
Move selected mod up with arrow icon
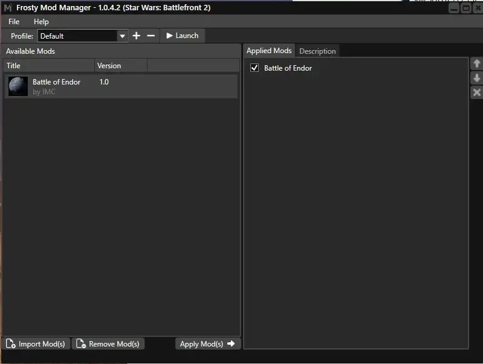476,64
